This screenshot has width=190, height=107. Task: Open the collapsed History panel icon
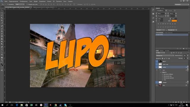[x=153, y=10]
